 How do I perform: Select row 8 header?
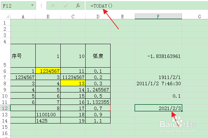(x=5, y=83)
